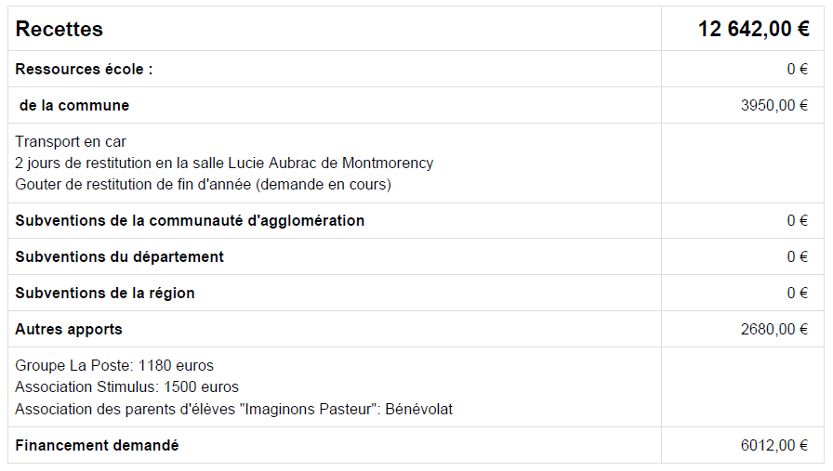833x471 pixels.
Task: Click the Lucie Aubrac de Montmorency line
Action: pyautogui.click(x=224, y=163)
